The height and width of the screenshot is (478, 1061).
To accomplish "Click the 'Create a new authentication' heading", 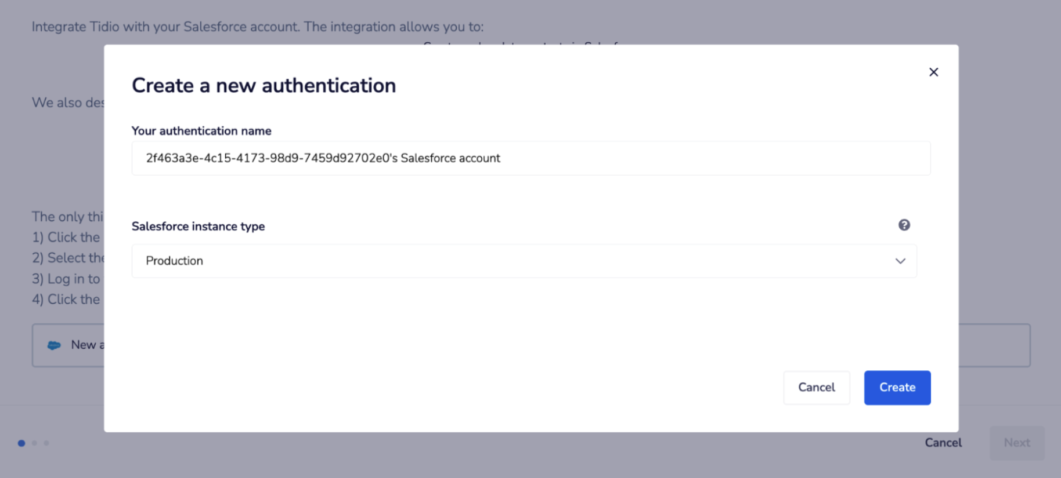I will [x=264, y=86].
